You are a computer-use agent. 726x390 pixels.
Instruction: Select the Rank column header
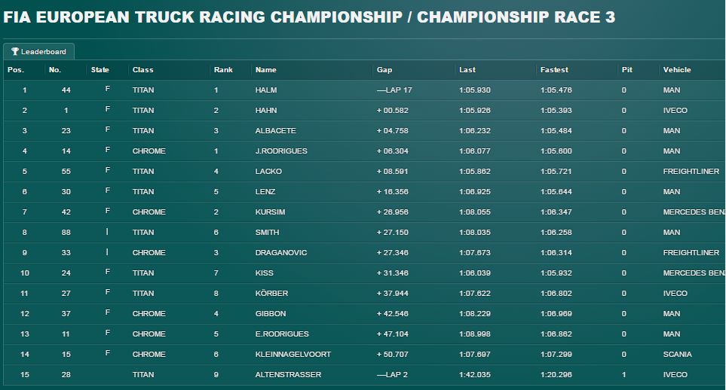coord(223,70)
